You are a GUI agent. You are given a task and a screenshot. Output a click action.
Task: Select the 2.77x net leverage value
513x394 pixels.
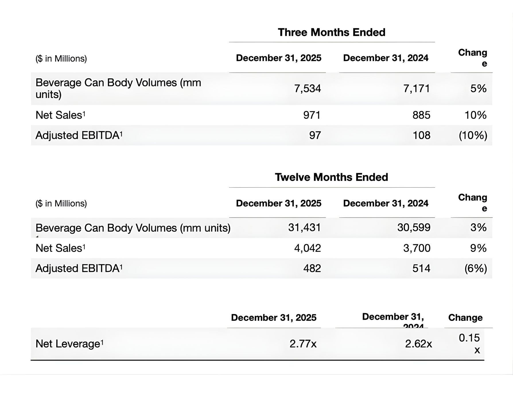tap(303, 344)
